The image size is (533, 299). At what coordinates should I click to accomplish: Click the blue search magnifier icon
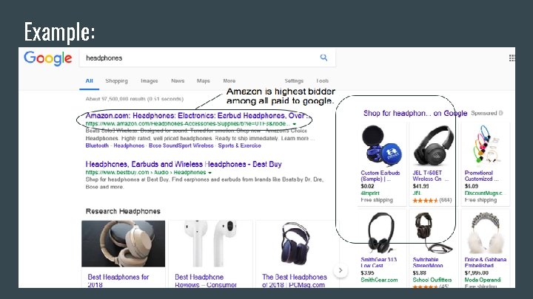coord(324,58)
